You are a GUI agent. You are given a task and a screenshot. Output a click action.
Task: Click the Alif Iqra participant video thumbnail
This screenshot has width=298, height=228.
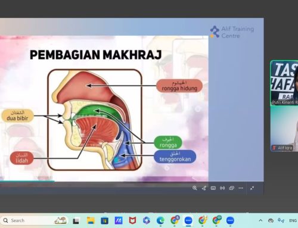click(284, 129)
